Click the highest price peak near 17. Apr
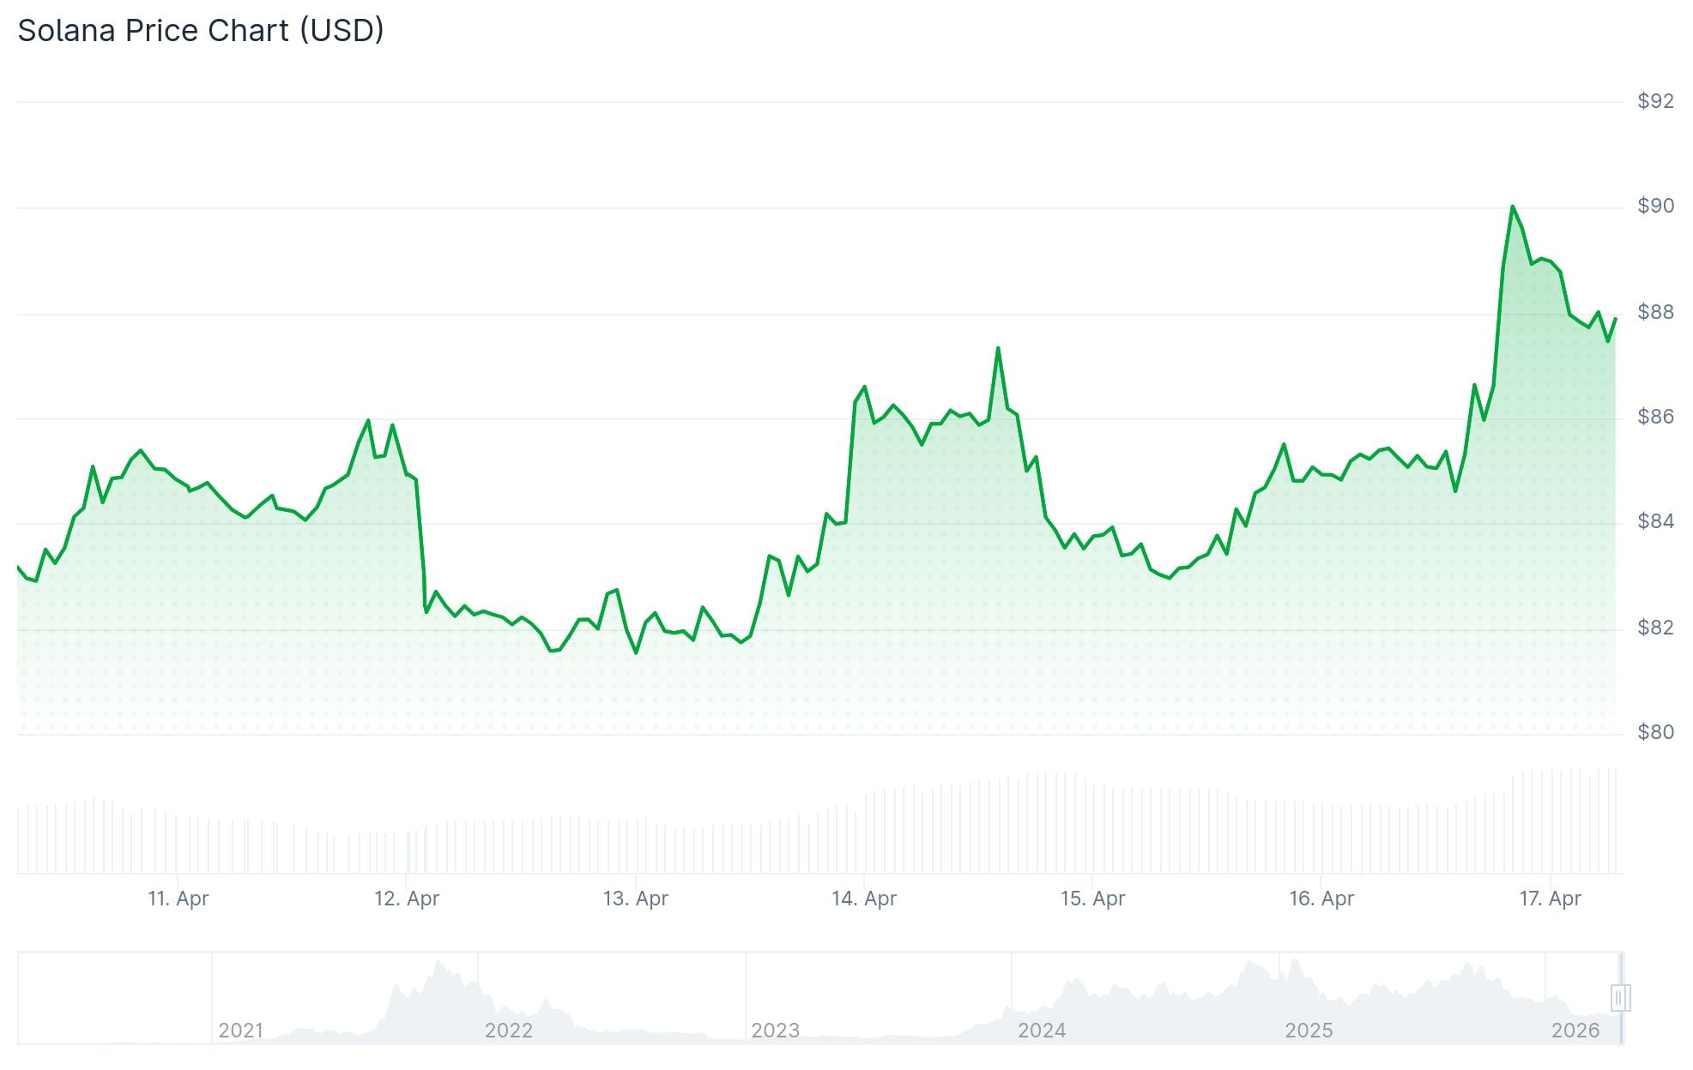This screenshot has height=1070, width=1693. pyautogui.click(x=1512, y=206)
